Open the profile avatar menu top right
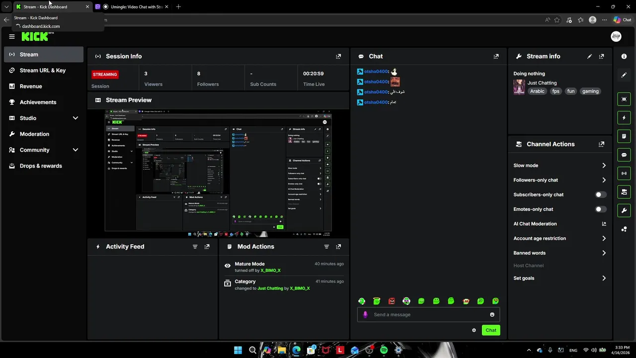 click(616, 36)
